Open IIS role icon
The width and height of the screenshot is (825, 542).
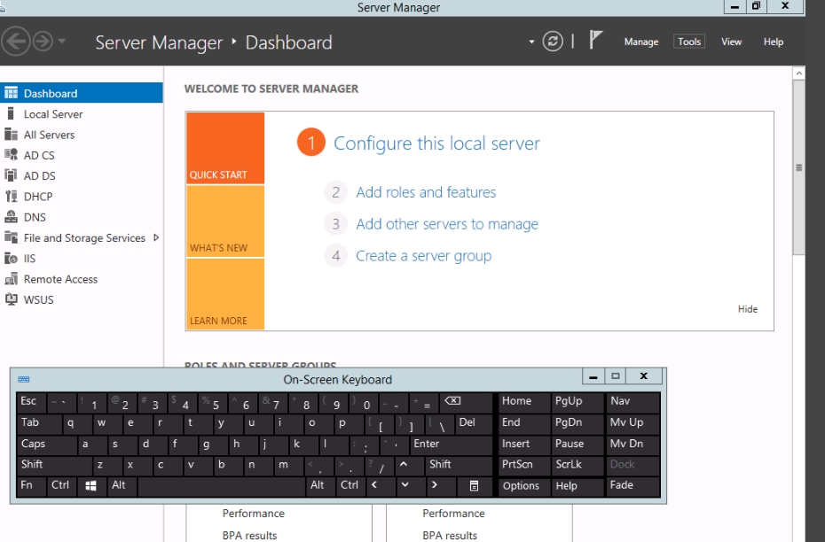(11, 258)
